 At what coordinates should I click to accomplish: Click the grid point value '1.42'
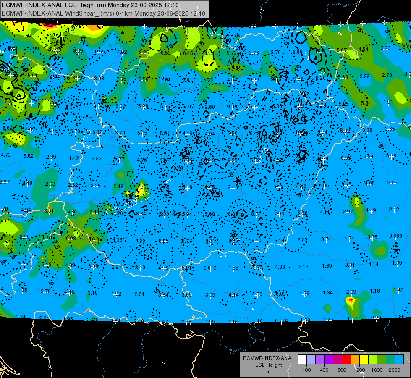click(x=74, y=158)
